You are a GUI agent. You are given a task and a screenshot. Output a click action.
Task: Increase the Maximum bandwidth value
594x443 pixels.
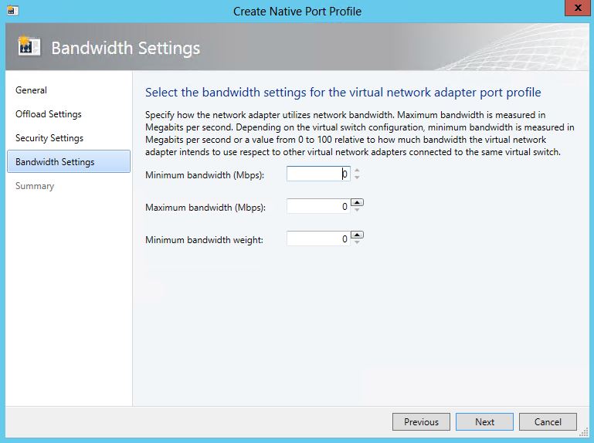point(357,203)
